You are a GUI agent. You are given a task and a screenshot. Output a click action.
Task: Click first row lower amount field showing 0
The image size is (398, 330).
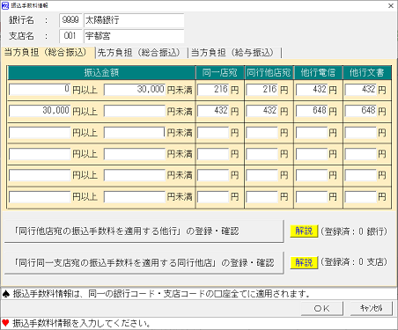point(40,90)
